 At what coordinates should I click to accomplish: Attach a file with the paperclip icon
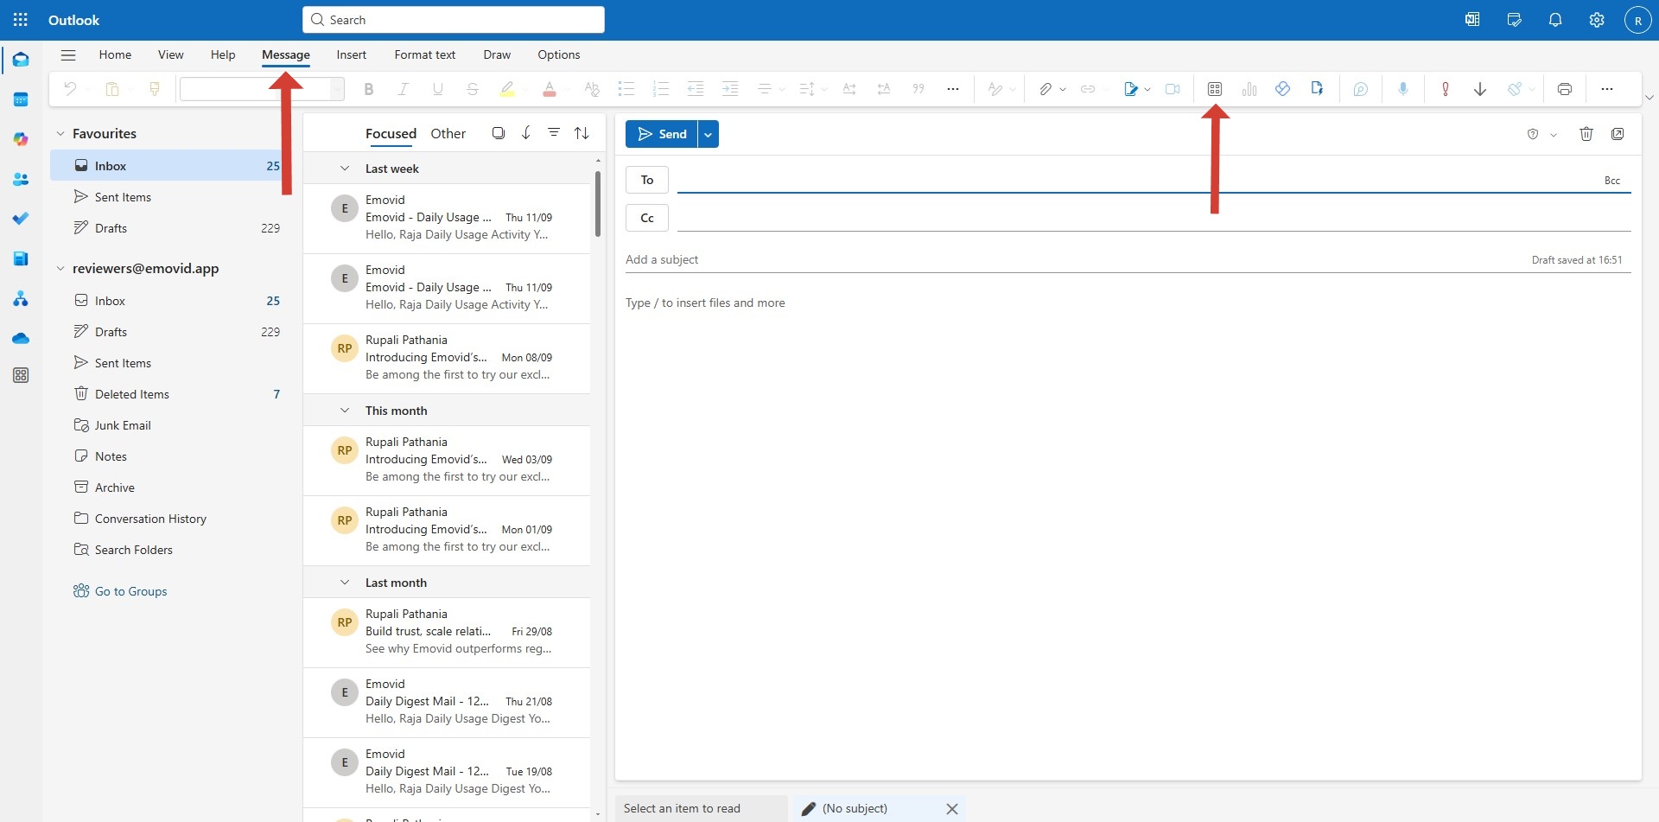click(1045, 88)
